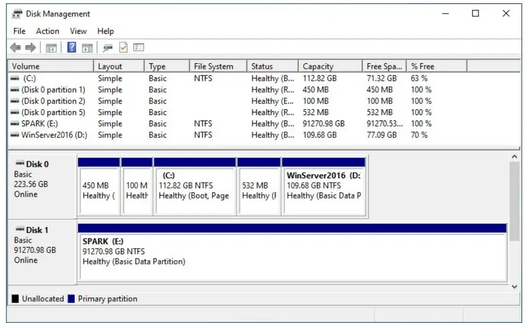526x325 pixels.
Task: Click the SPARK (E:) drive icon
Action: (15, 123)
